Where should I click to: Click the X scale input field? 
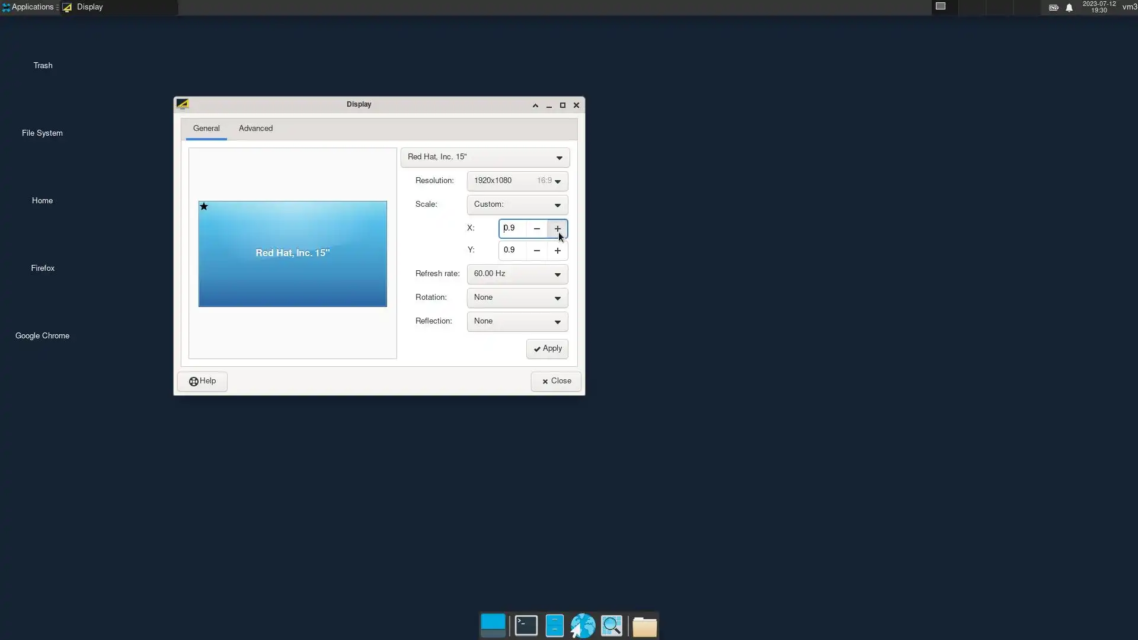(513, 229)
